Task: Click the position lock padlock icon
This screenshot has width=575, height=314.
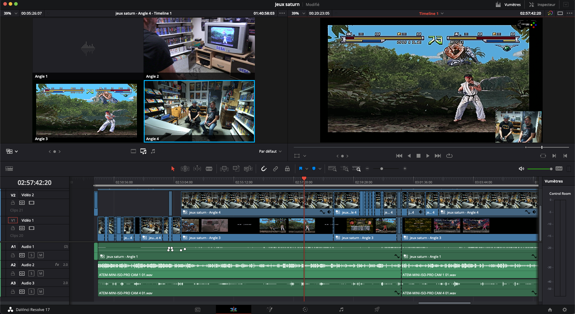Action: pos(287,169)
